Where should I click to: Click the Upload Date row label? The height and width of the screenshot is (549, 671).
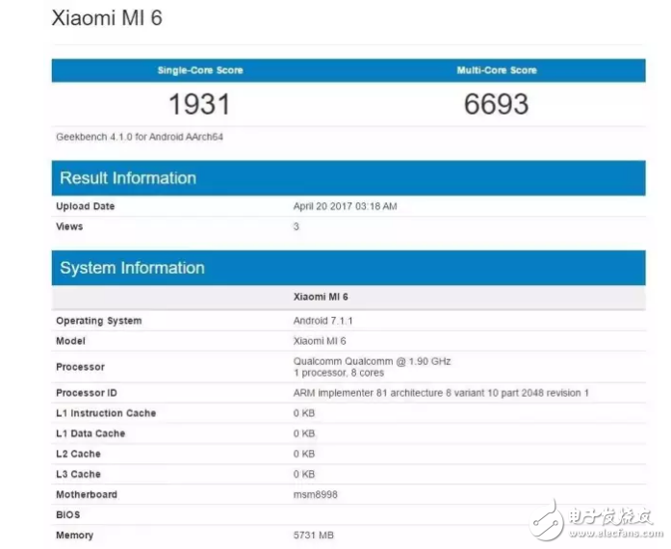tap(85, 206)
